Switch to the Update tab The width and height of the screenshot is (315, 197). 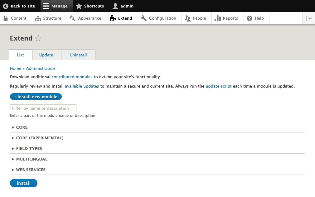46,55
